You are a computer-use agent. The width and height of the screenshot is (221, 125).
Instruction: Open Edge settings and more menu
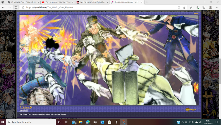point(217,7)
